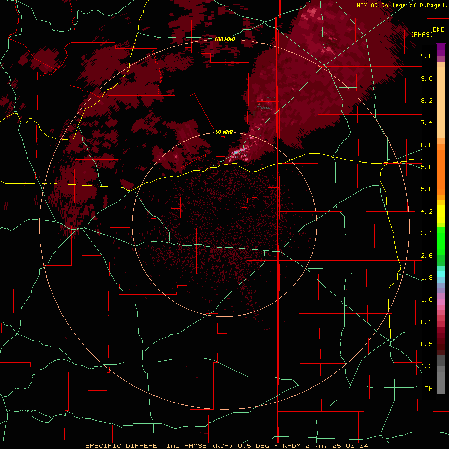Viewport: 449px width, 449px height.
Task: Click the 5.0 scale value label
Action: [x=427, y=189]
